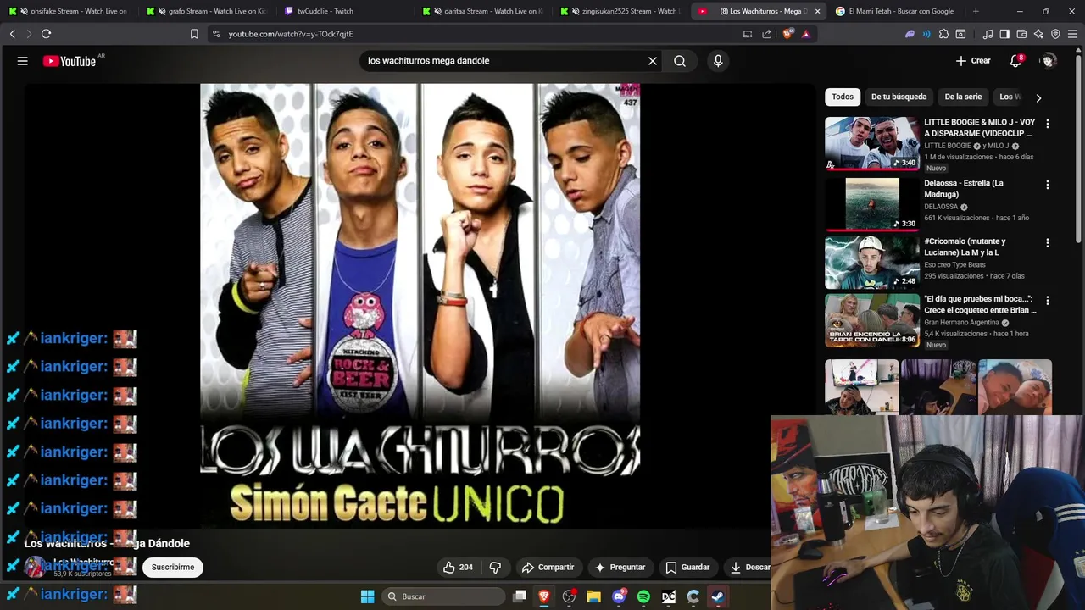Image resolution: width=1085 pixels, height=610 pixels.
Task: Close the Los Wachiturros tab
Action: (x=817, y=11)
